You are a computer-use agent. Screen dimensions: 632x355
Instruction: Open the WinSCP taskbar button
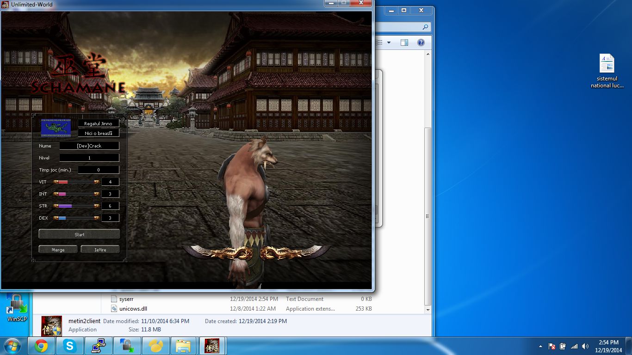click(x=127, y=346)
